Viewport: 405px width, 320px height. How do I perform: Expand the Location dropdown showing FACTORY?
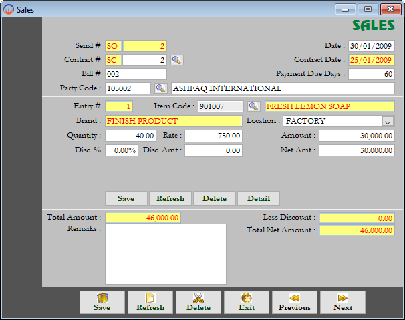pos(388,121)
